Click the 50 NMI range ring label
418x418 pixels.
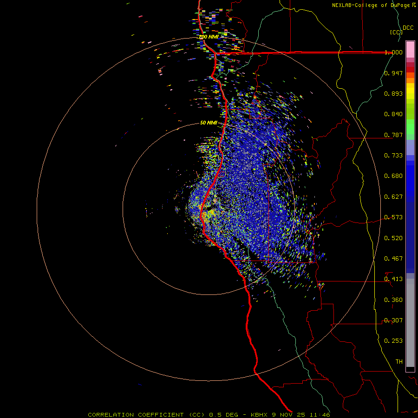[x=209, y=123]
